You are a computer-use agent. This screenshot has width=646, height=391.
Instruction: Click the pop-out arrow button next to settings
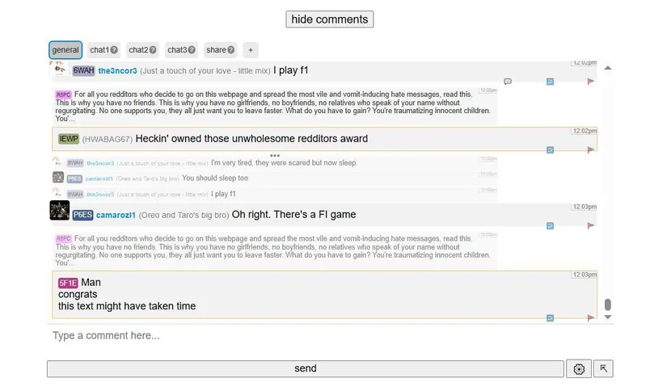603,369
